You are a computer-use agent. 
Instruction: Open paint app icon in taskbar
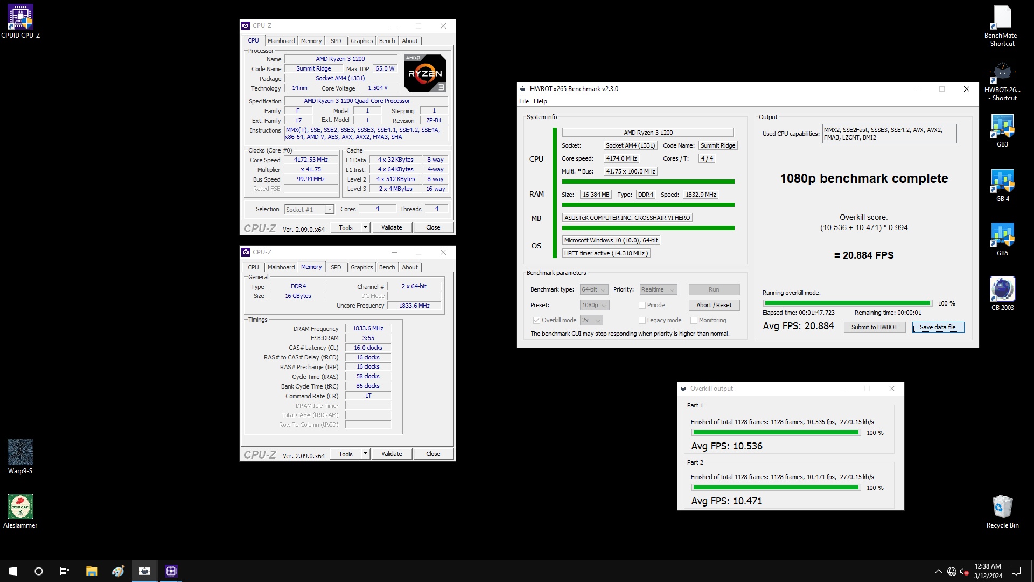118,571
